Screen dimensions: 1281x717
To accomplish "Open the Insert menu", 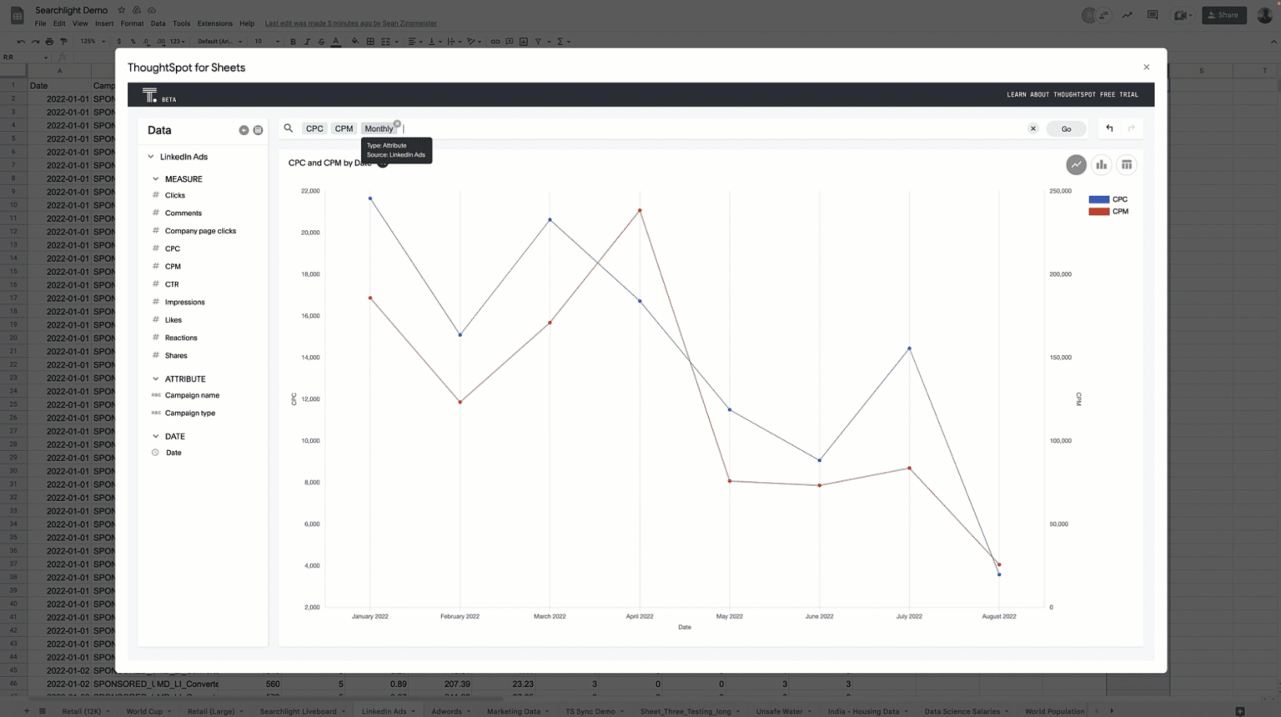I will [x=104, y=23].
